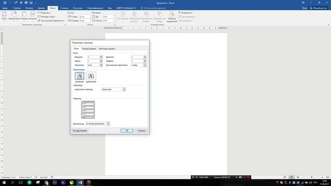The width and height of the screenshot is (331, 186).
Task: Open Область выделения selection pane
Action: [x=172, y=17]
